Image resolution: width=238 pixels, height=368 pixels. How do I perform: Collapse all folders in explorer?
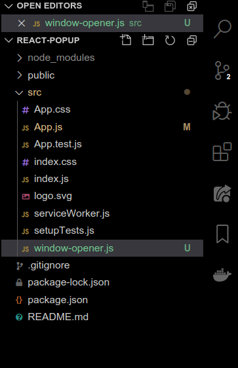point(191,41)
